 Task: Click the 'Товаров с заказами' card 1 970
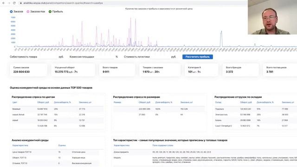click(160, 70)
